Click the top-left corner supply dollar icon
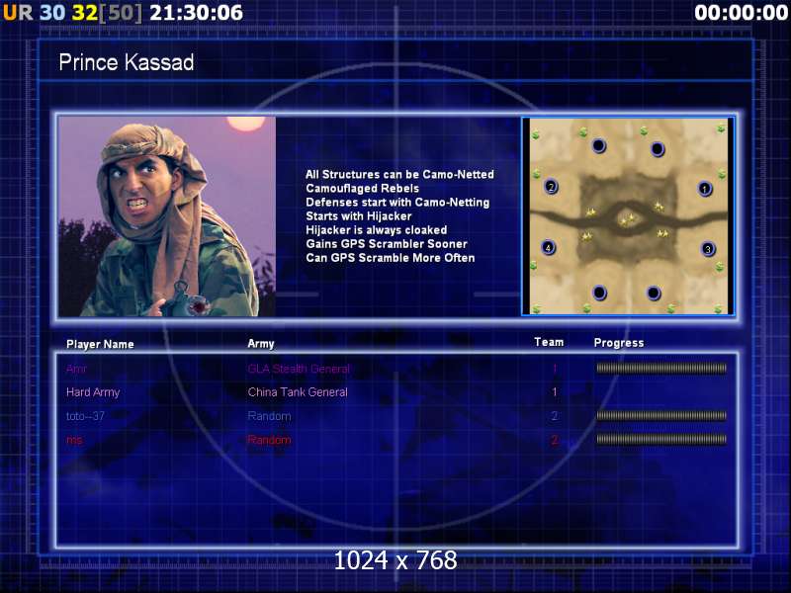The height and width of the screenshot is (593, 791). (535, 134)
